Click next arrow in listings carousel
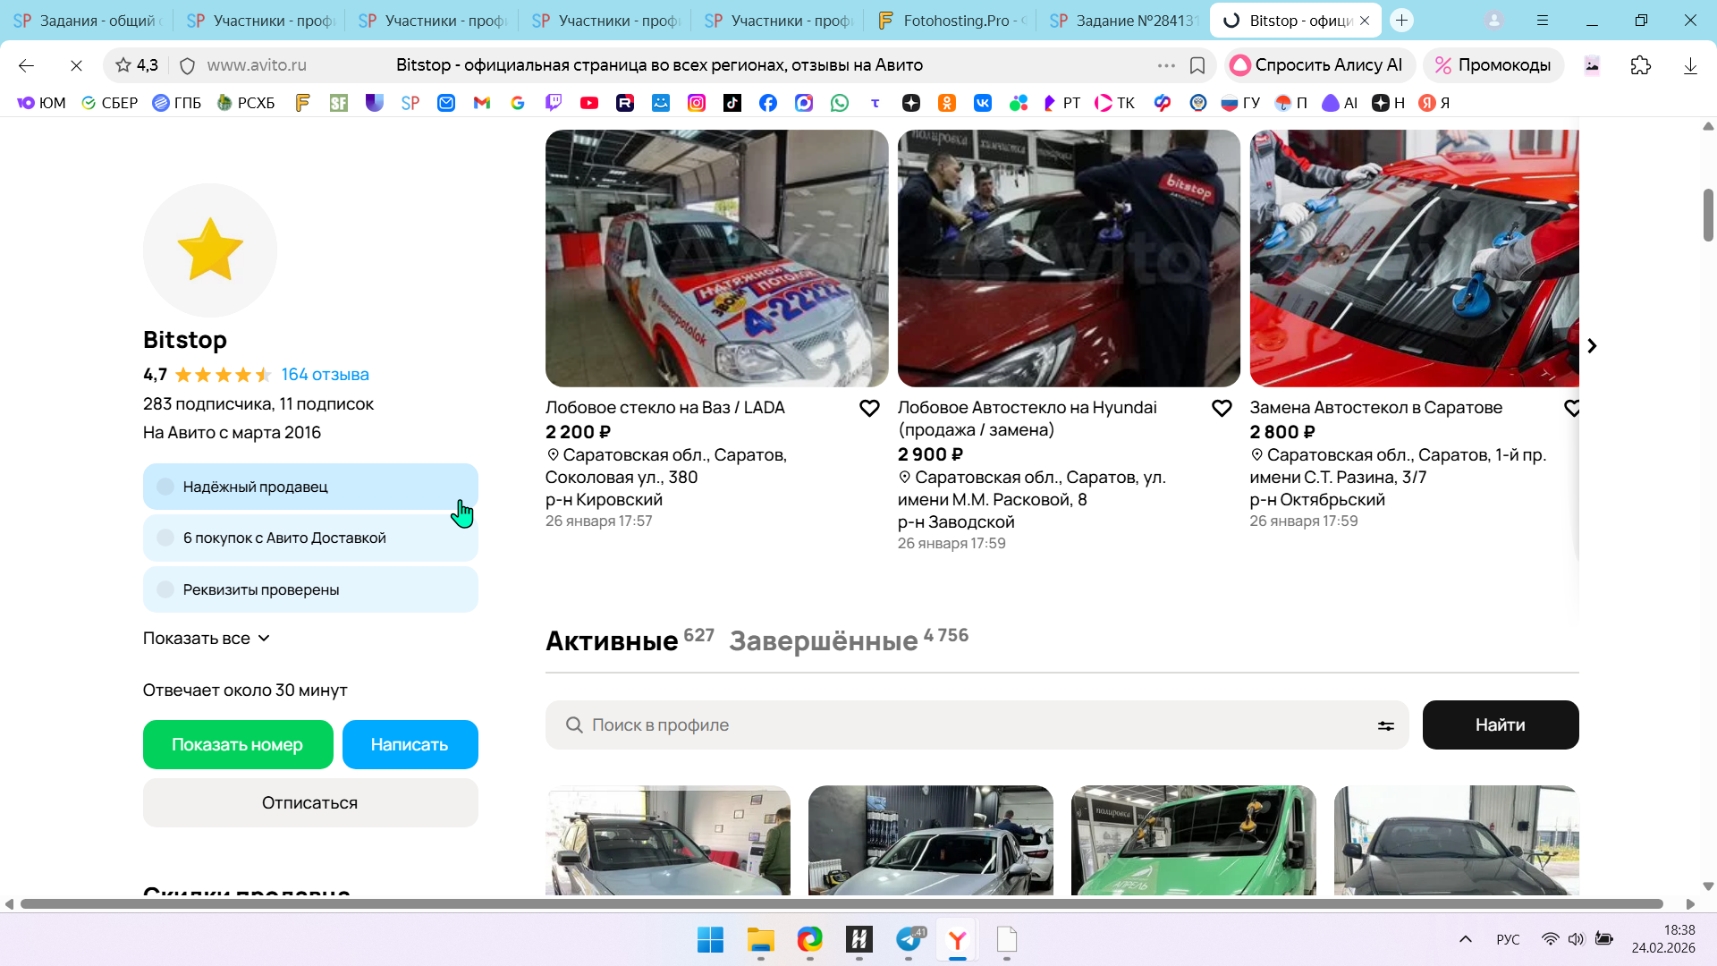Screen dimensions: 1717x966 1592,346
